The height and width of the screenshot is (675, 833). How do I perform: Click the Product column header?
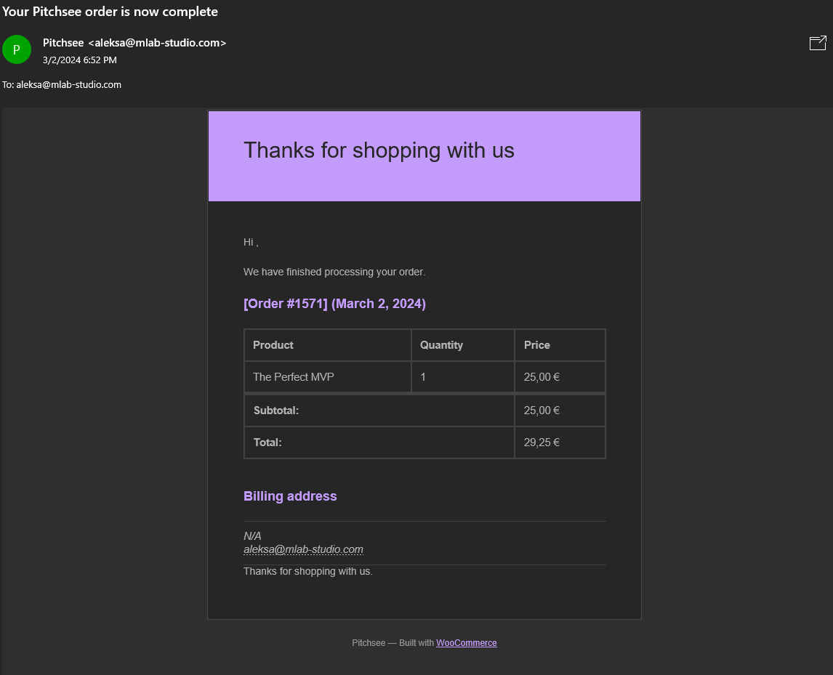click(327, 345)
